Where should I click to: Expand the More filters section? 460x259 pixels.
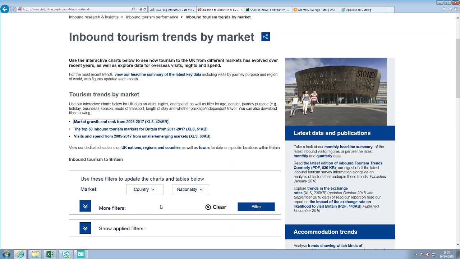pos(85,206)
